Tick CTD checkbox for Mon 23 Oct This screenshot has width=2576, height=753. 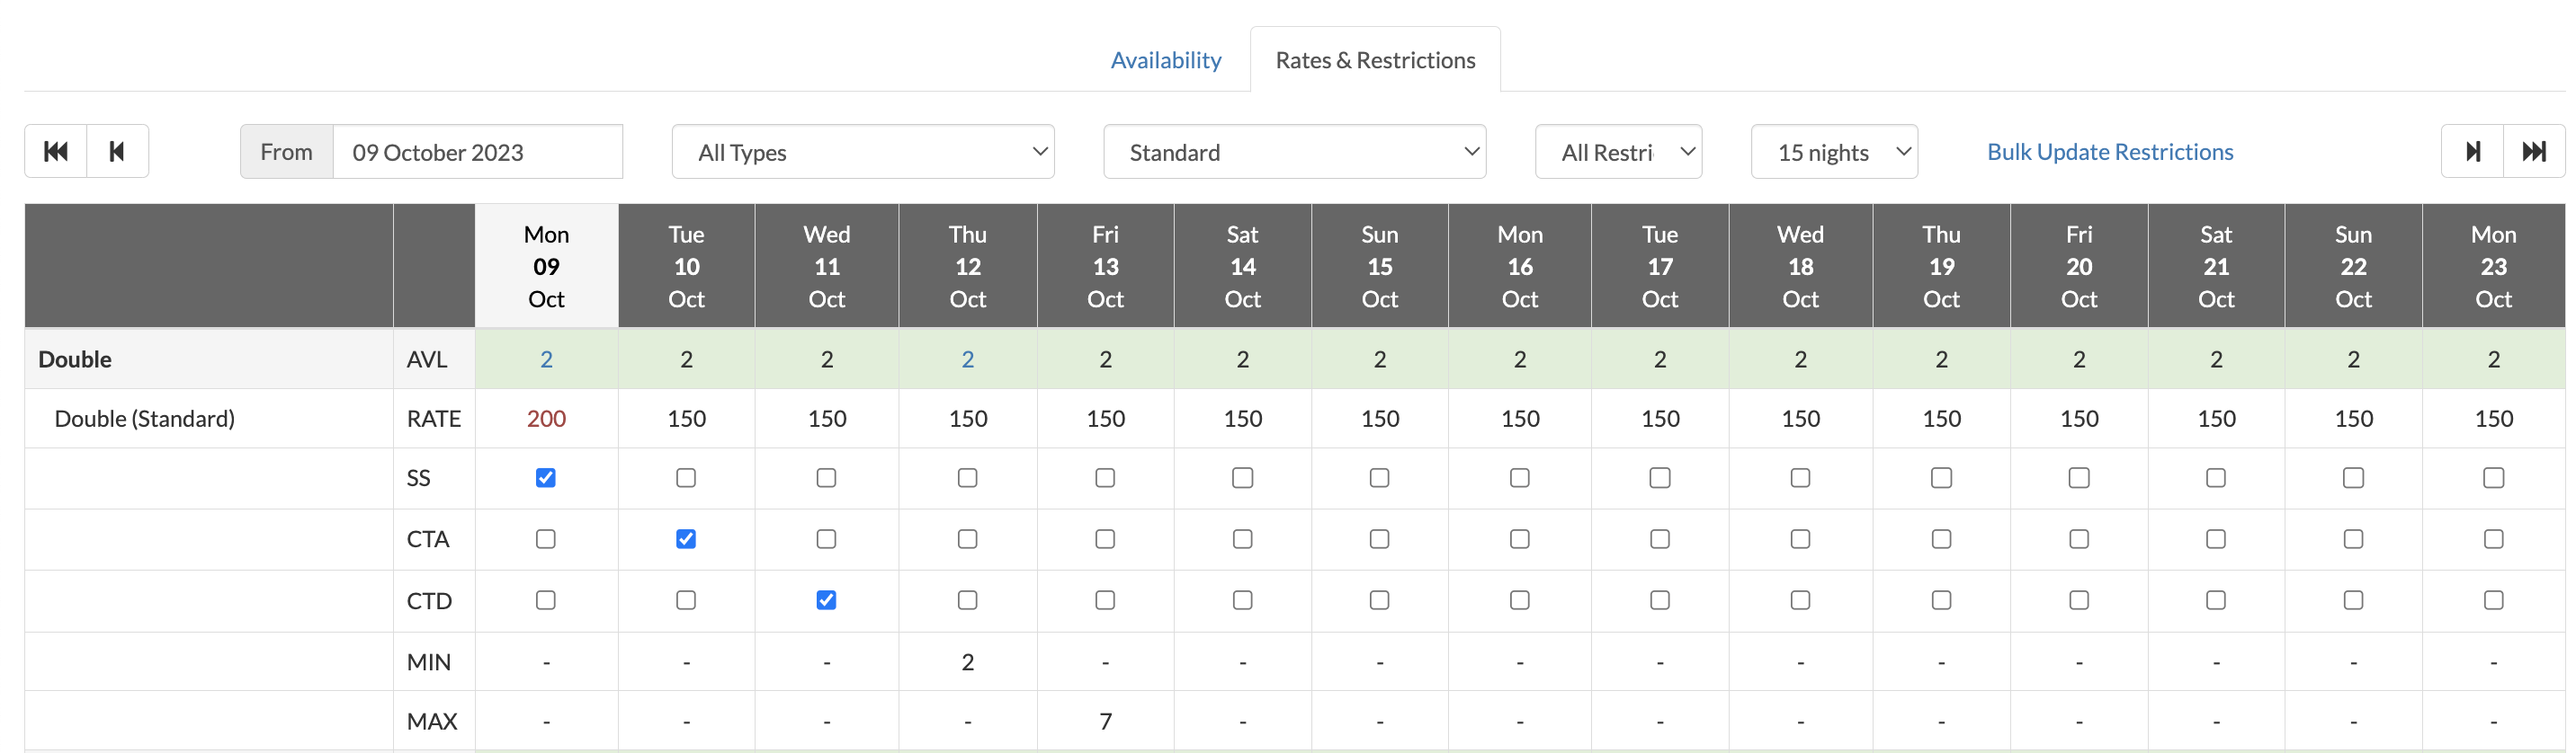click(2494, 600)
